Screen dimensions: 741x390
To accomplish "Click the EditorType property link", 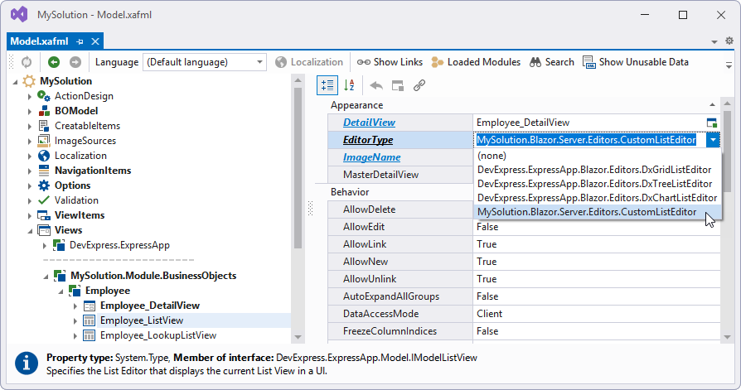I will (368, 140).
